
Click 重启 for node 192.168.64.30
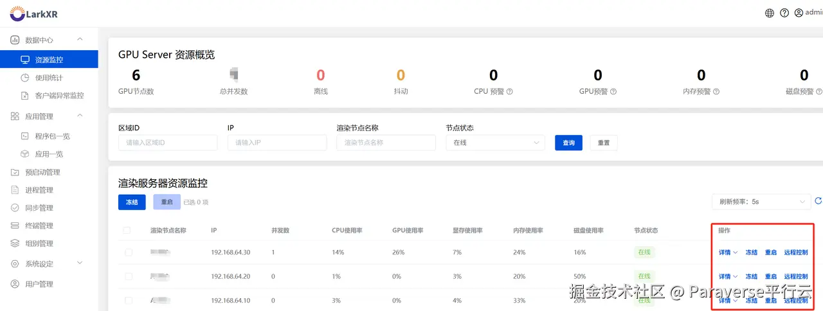pos(771,253)
